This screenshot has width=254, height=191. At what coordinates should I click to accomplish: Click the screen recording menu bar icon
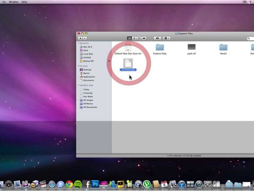click(244, 2)
